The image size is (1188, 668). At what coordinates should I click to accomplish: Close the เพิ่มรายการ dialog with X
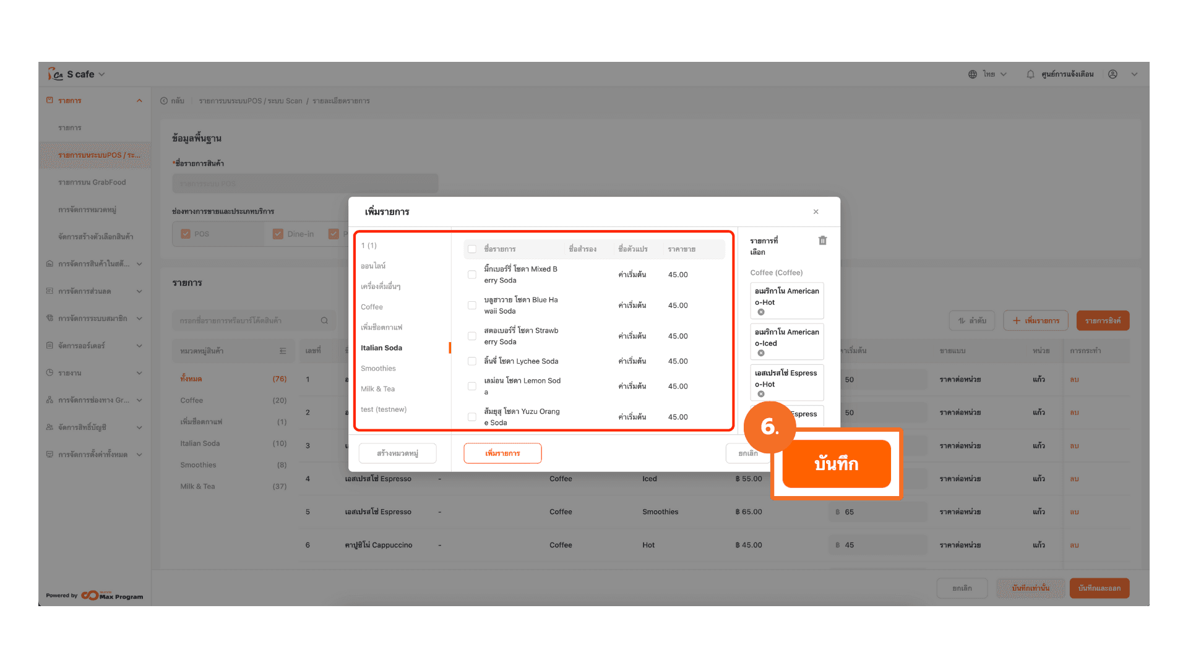click(x=816, y=212)
